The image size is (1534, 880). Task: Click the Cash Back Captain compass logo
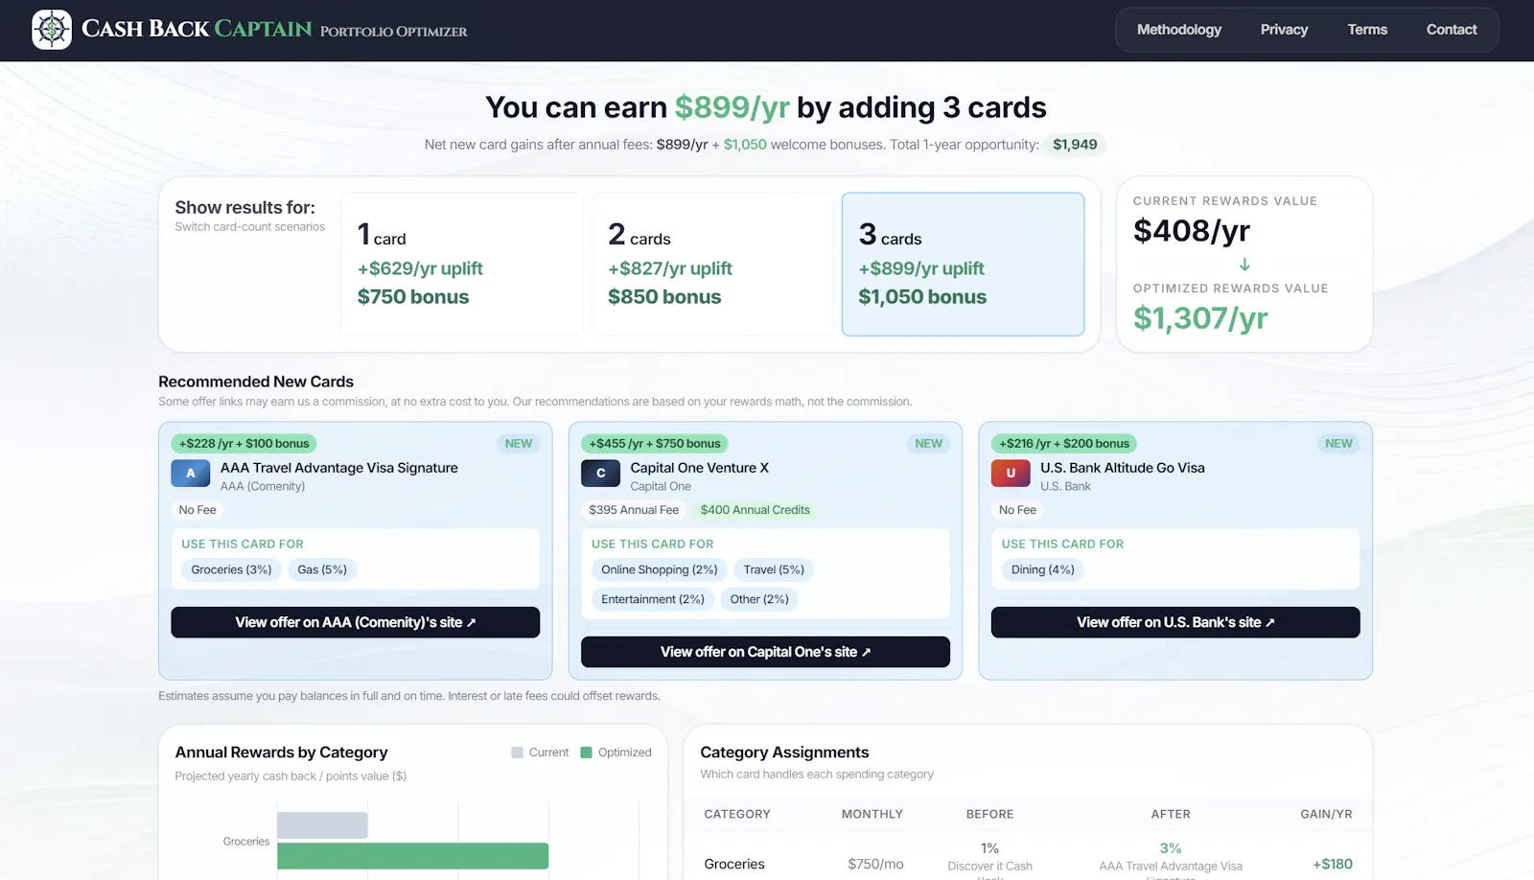[x=52, y=30]
